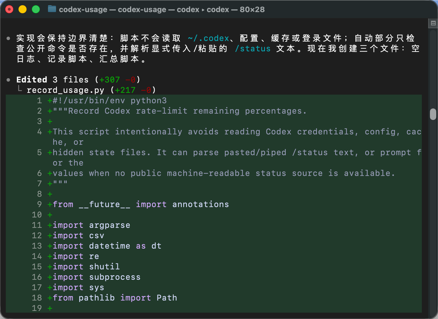Click diff line number 3
Viewport: 438px width, 319px height.
click(x=40, y=121)
